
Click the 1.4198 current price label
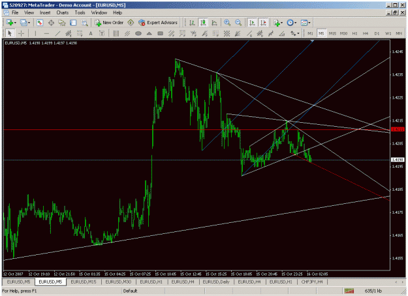[x=398, y=159]
